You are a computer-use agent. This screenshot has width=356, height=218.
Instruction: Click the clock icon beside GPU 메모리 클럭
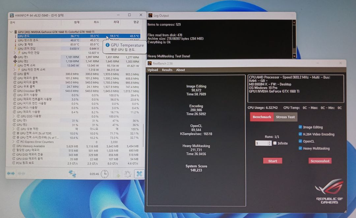(15, 78)
